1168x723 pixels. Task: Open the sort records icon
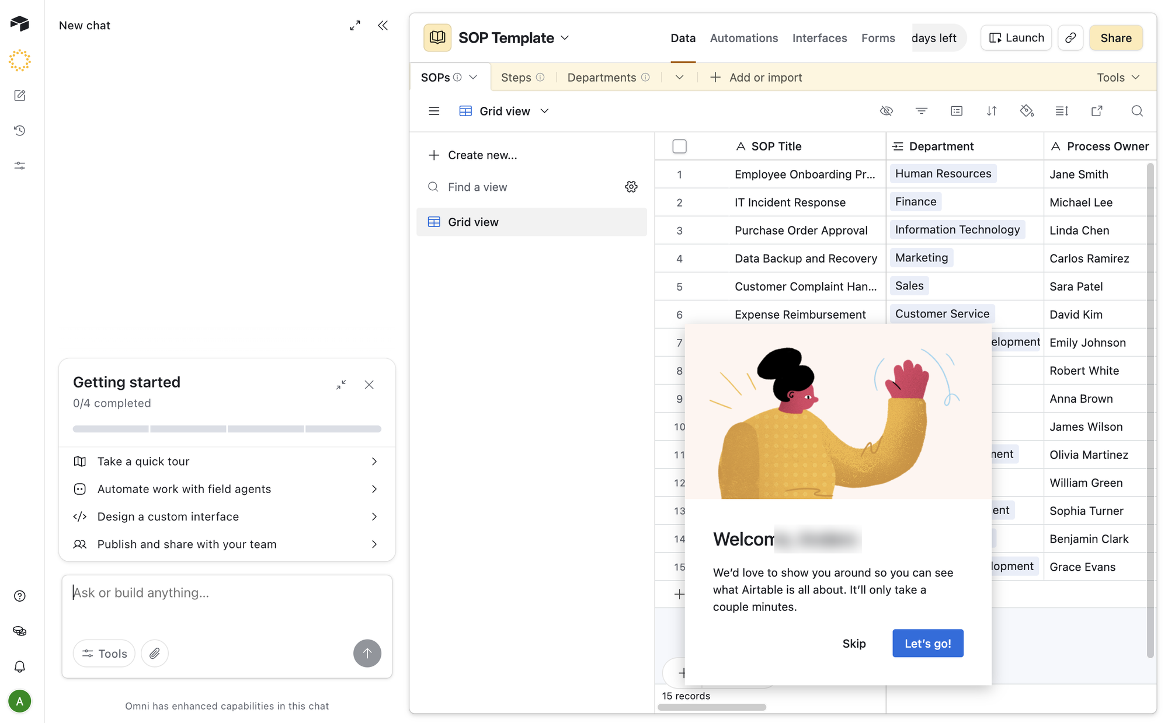click(x=992, y=111)
